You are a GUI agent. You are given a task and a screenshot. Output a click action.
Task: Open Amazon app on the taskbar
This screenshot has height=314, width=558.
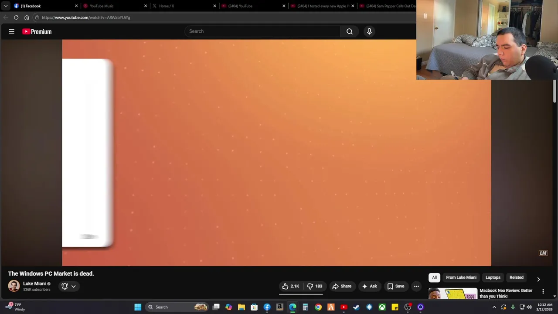(x=279, y=307)
